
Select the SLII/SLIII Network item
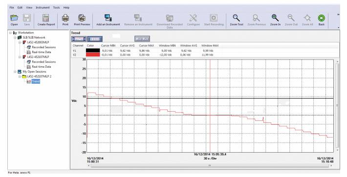tap(34, 38)
